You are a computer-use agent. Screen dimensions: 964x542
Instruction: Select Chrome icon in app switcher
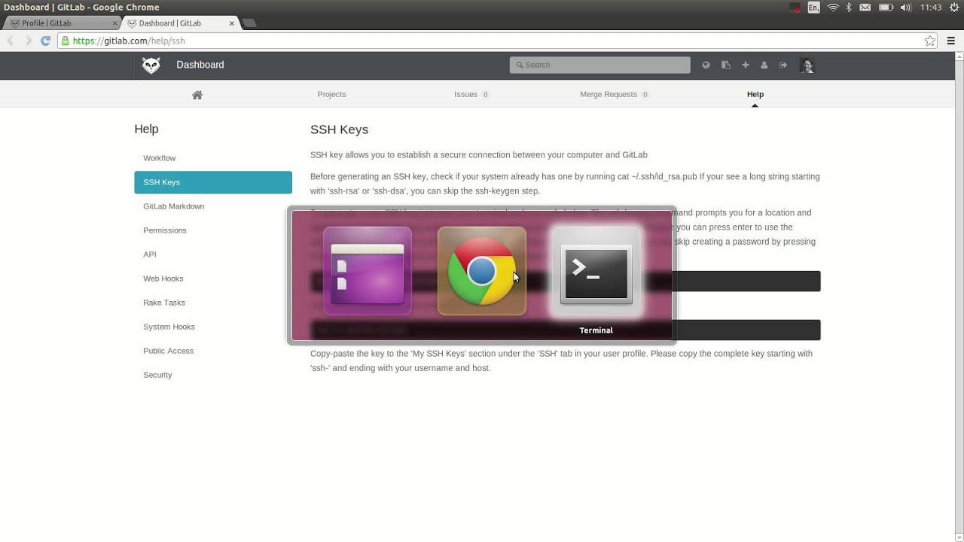[x=482, y=271]
